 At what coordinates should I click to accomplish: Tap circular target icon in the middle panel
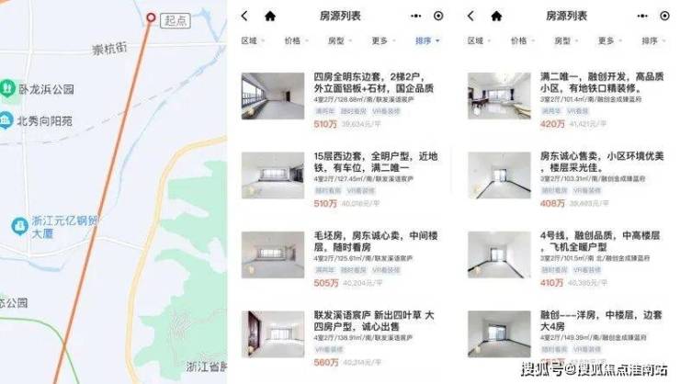pos(438,16)
